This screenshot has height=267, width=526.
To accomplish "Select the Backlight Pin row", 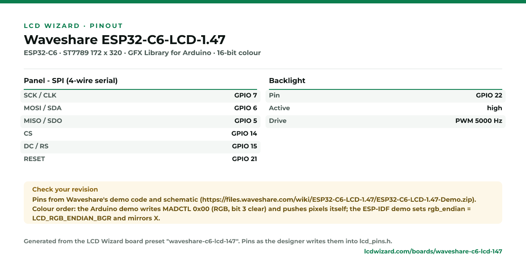I will click(x=386, y=95).
